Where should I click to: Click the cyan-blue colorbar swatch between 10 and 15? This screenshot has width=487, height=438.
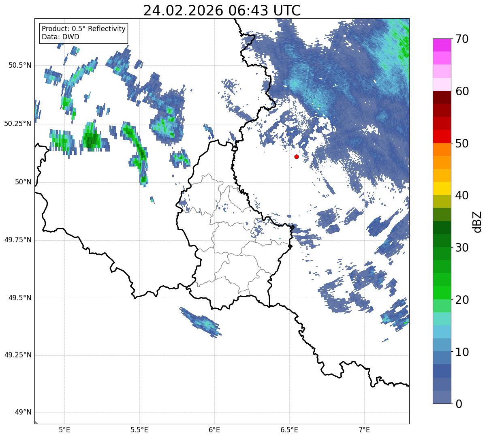click(442, 332)
